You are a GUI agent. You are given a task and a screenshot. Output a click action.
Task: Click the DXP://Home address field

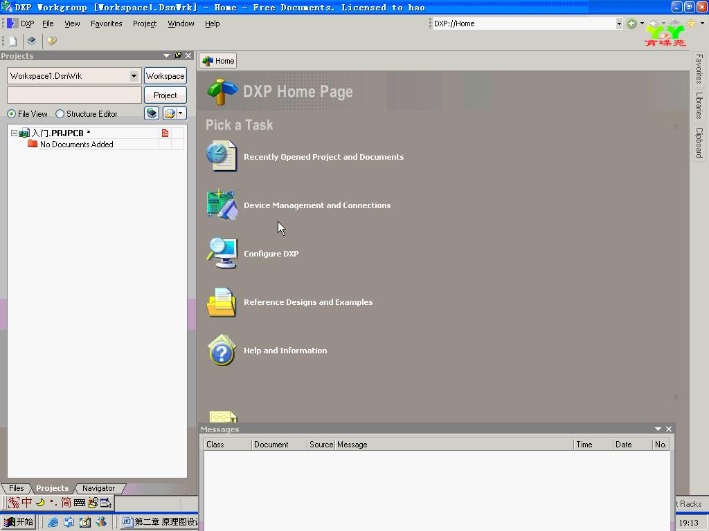(x=523, y=24)
